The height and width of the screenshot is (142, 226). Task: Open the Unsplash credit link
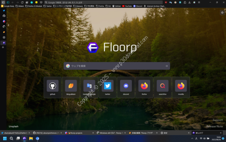click(14, 126)
